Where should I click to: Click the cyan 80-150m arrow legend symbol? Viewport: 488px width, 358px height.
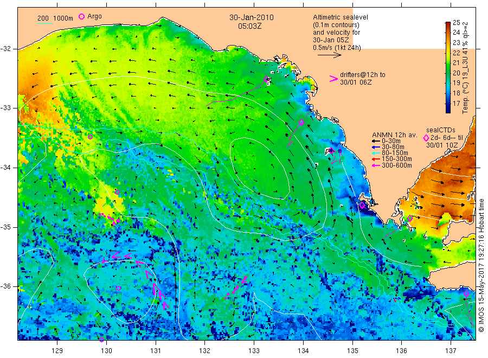pos(376,153)
